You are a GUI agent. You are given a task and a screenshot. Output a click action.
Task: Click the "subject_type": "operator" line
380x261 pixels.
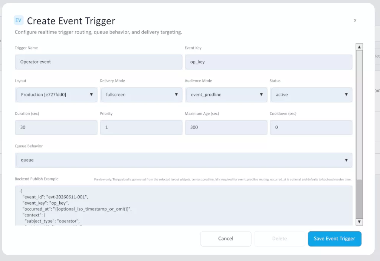tap(52, 221)
